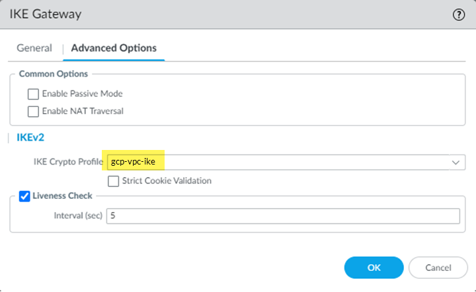
Task: Click the IKE Gateway dialog title
Action: tap(50, 15)
